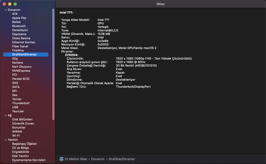Select NVMExpress in the sidebar
266x164 pixels.
coord(21,71)
